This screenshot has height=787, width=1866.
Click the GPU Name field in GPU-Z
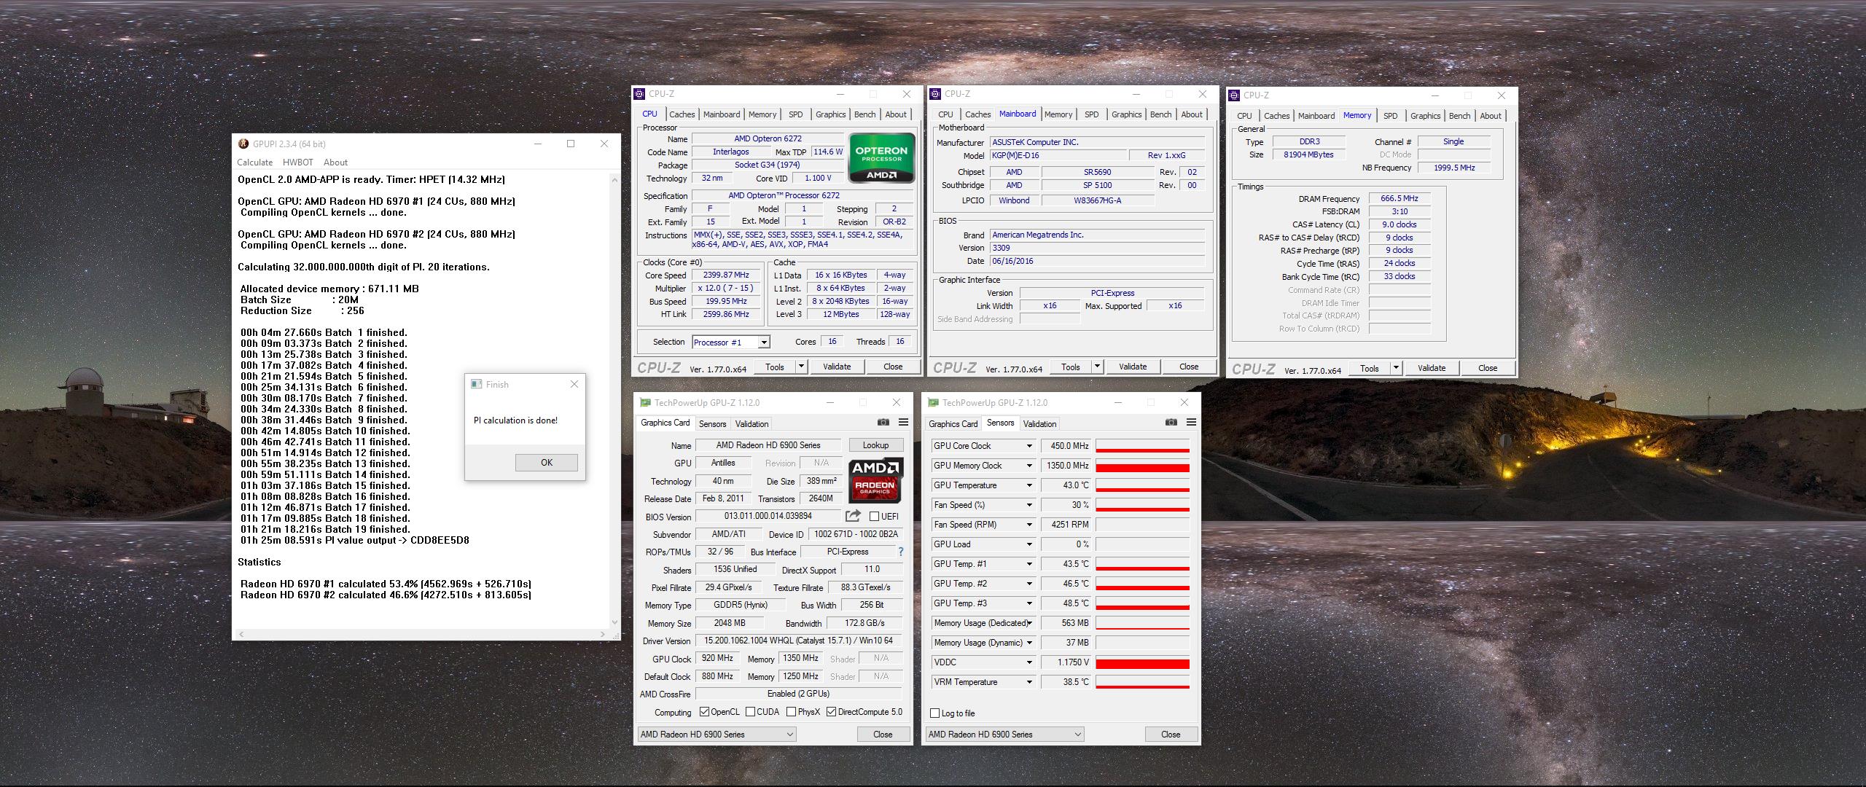[x=768, y=445]
